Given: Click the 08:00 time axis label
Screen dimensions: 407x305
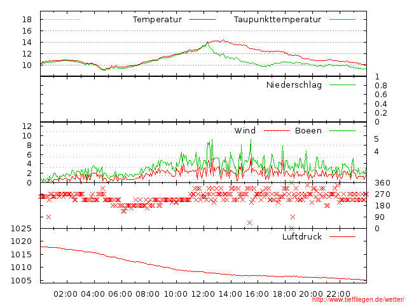Looking at the screenshot, I should coord(148,294).
